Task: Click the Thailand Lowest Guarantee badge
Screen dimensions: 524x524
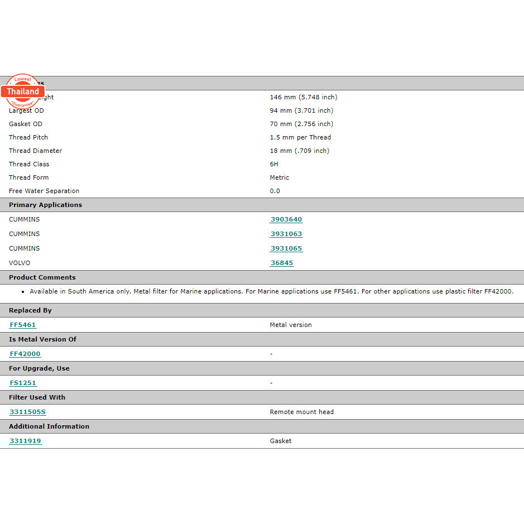Action: click(23, 92)
